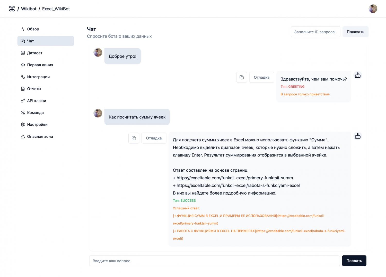Navigate to Интеграции
This screenshot has width=386, height=277.
(x=38, y=77)
